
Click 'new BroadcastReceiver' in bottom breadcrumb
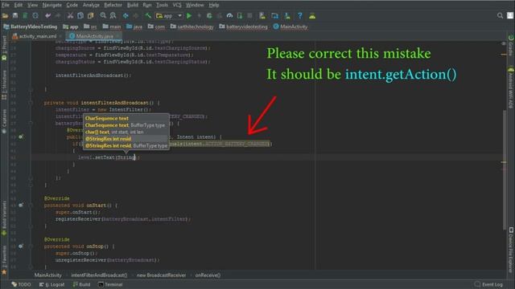tap(161, 275)
